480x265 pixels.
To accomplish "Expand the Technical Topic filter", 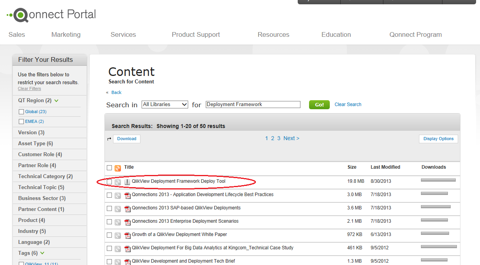I will click(41, 187).
